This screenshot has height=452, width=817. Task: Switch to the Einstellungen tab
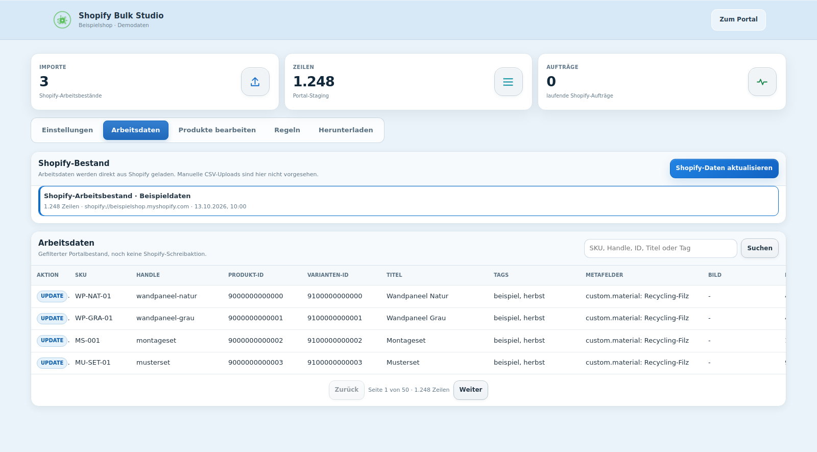67,130
